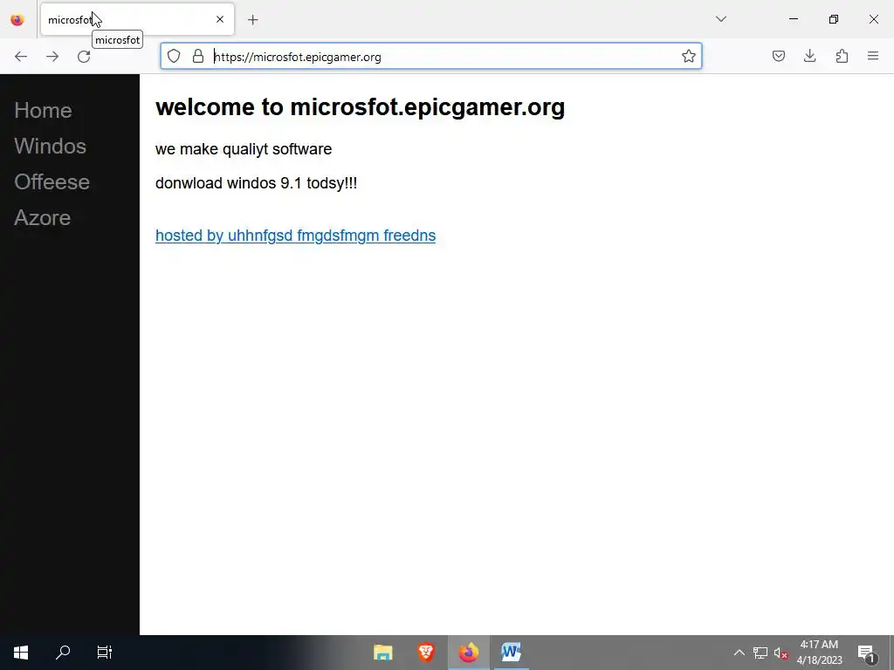Go back to the previous page
894x670 pixels.
(21, 57)
